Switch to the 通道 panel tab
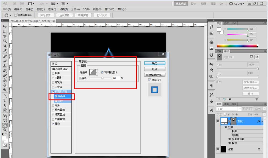The image size is (268, 158). pos(226,104)
